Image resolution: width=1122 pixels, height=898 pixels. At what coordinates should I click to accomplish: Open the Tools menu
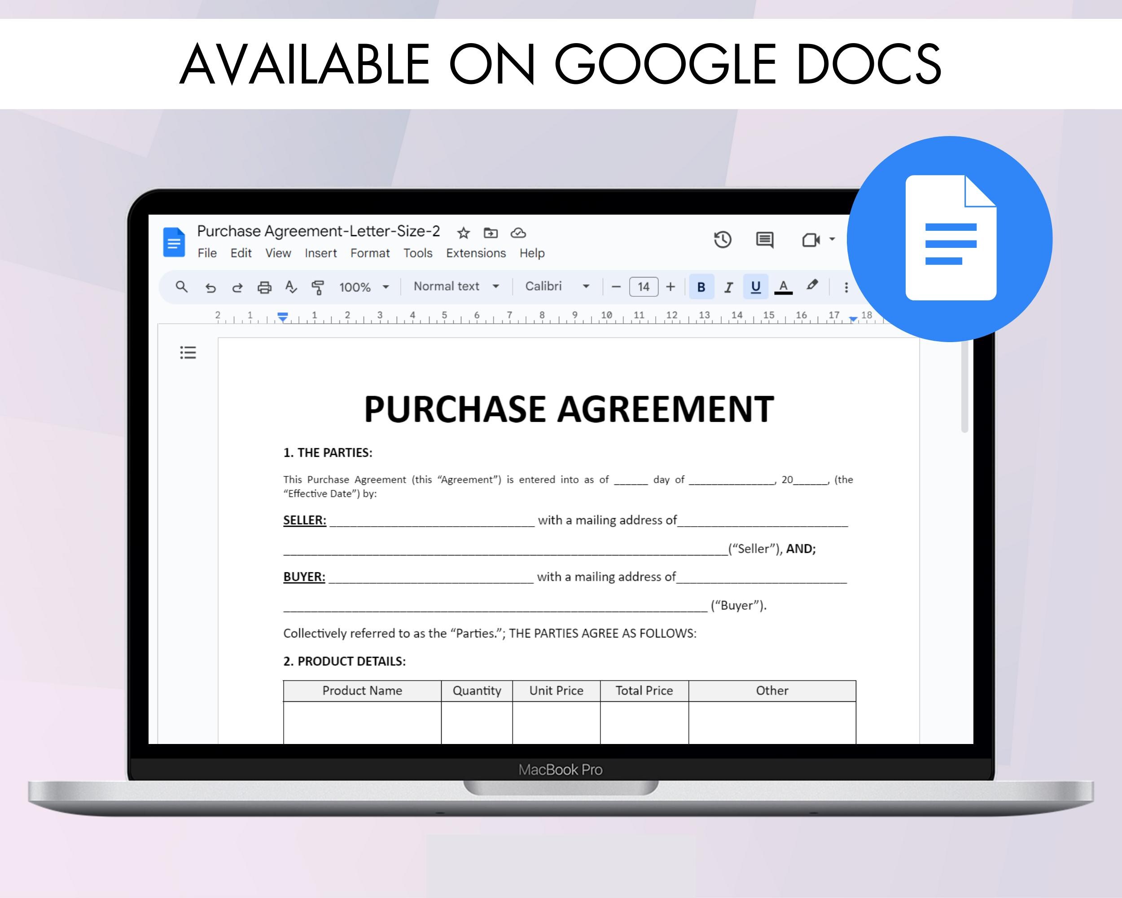point(418,253)
